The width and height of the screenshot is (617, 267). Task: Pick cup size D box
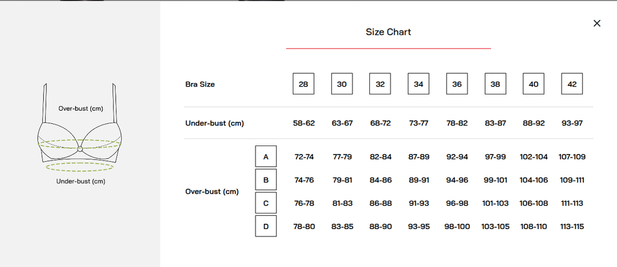(266, 226)
